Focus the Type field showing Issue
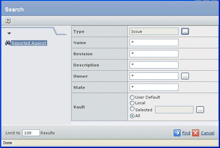This screenshot has height=148, width=220. (154, 31)
